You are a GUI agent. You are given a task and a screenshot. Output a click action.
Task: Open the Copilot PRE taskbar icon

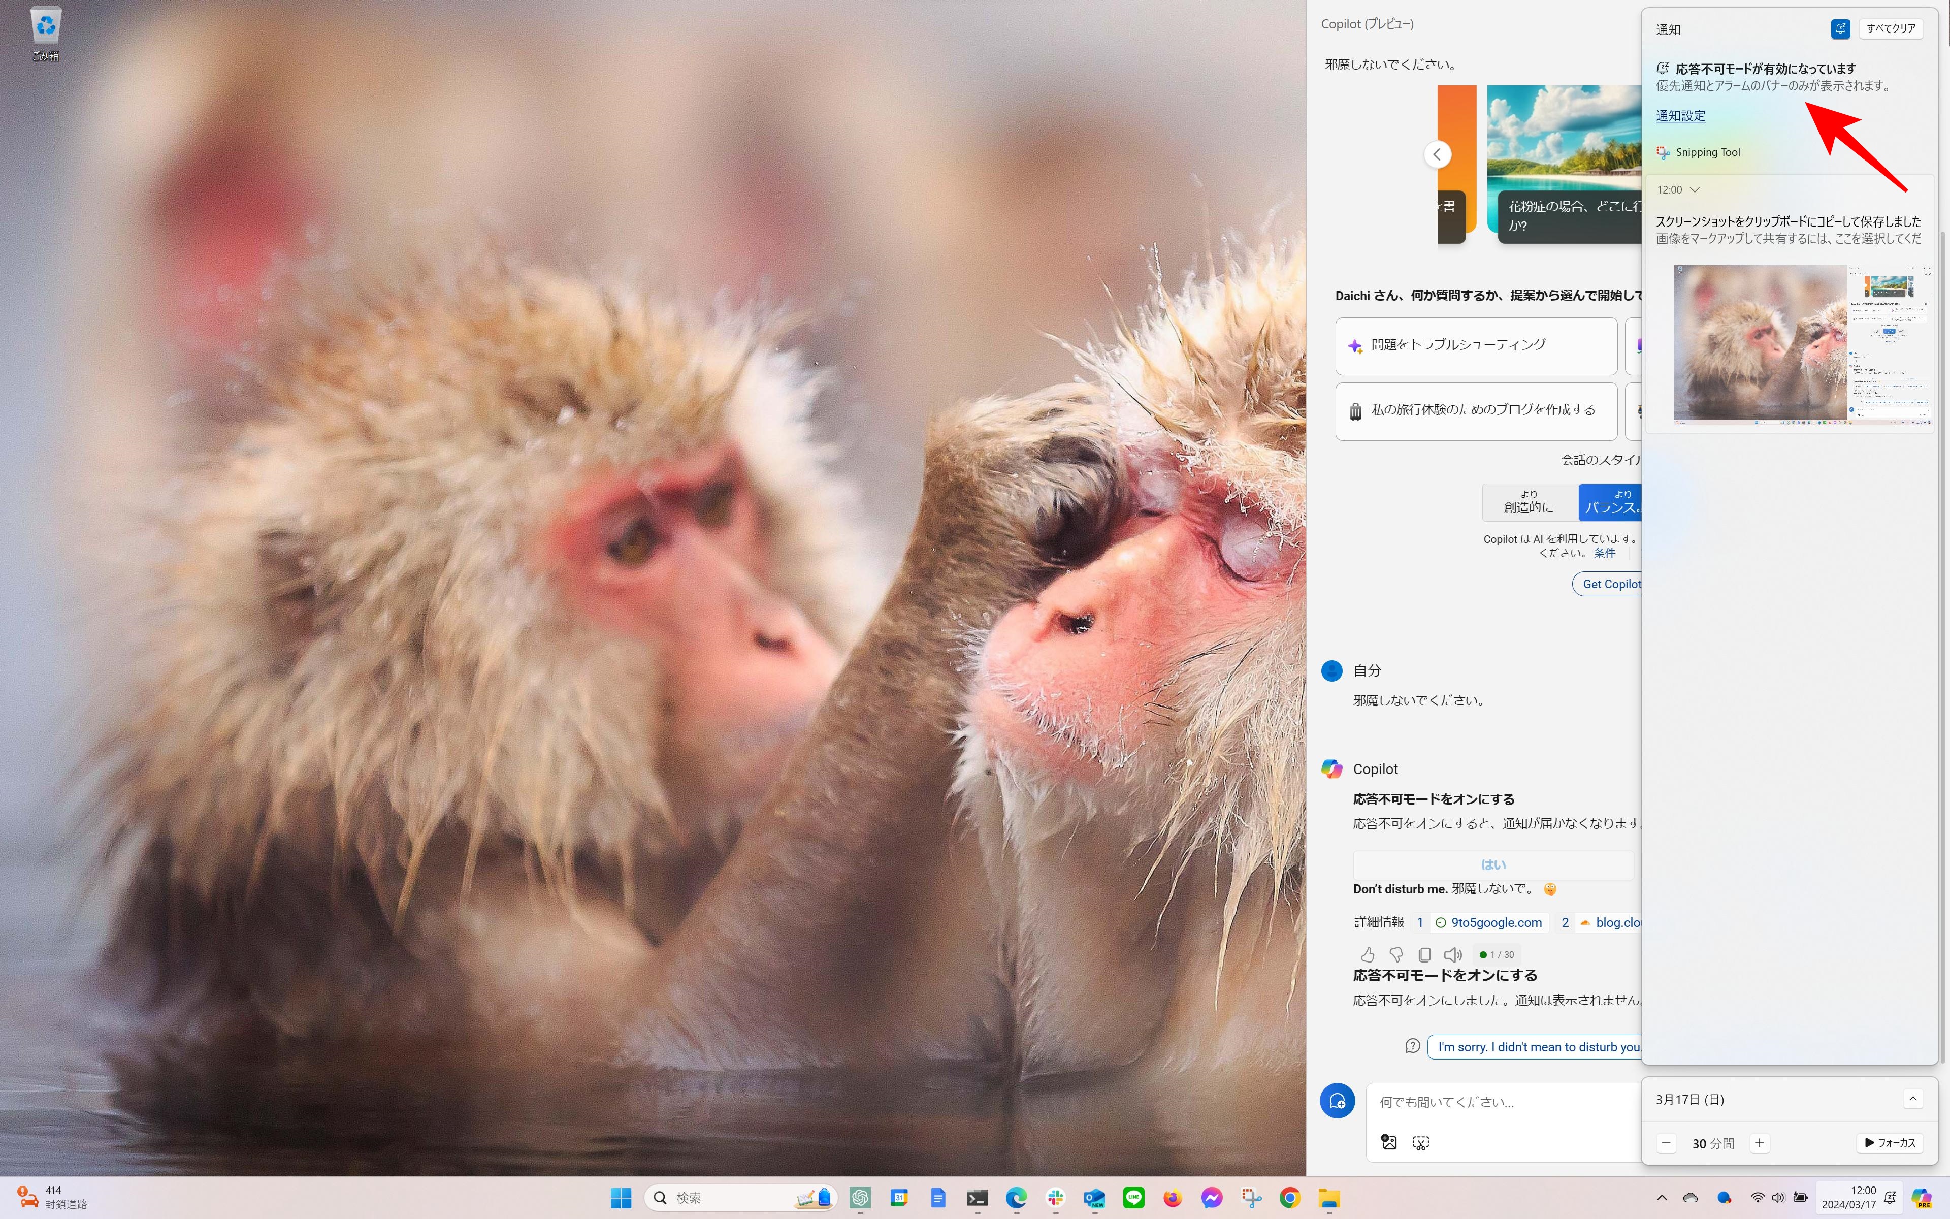tap(1922, 1198)
